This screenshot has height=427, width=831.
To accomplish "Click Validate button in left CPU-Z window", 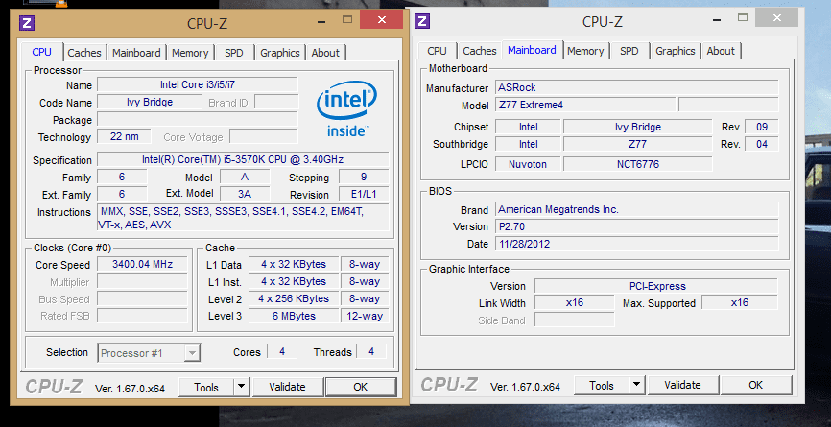I will 287,388.
